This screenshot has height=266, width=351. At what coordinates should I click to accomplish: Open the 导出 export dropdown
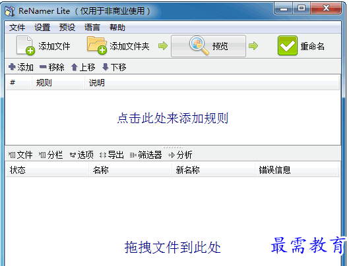click(x=112, y=155)
